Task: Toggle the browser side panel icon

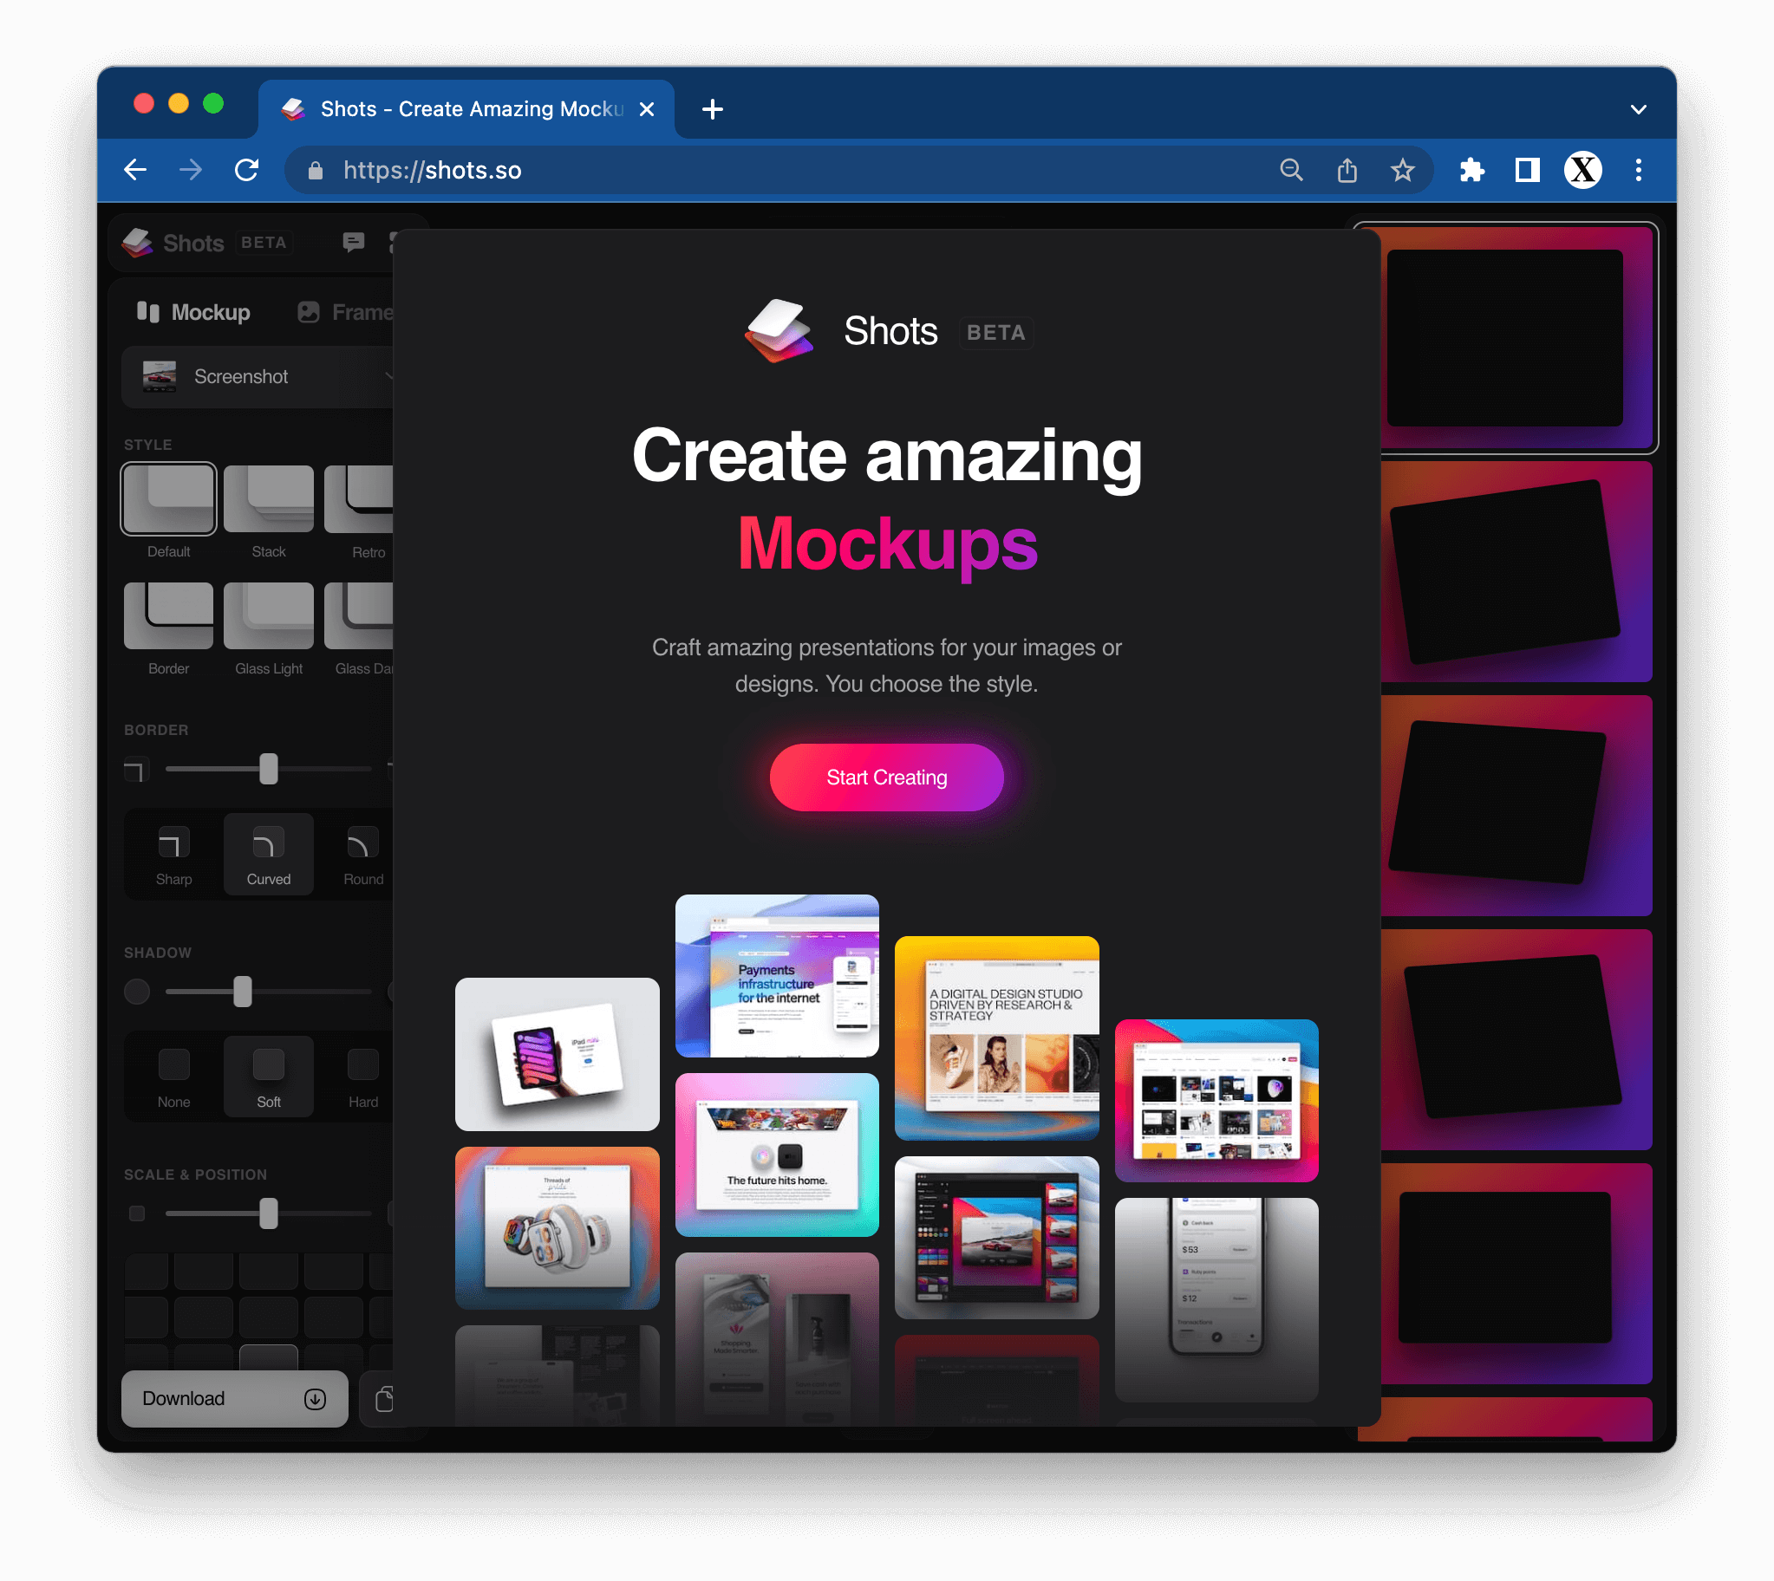Action: click(x=1527, y=169)
